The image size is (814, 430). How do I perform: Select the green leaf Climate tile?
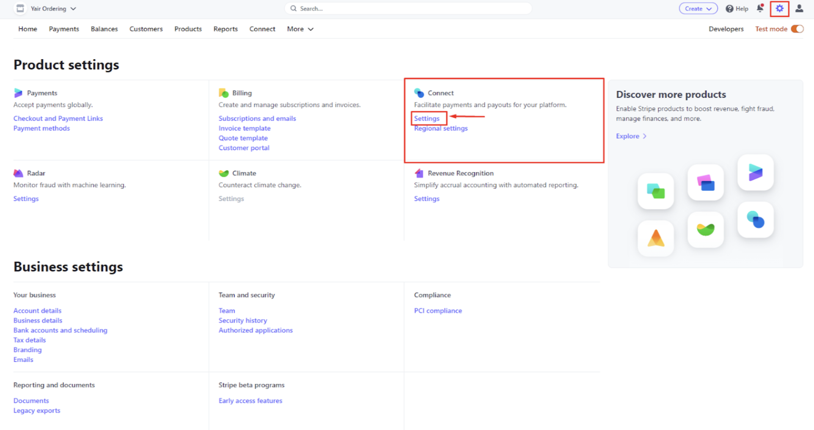[706, 230]
